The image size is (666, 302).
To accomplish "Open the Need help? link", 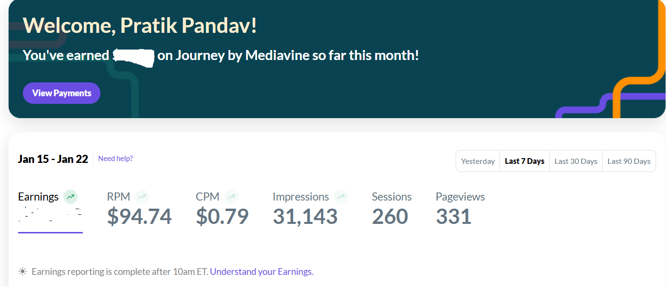I will [115, 159].
